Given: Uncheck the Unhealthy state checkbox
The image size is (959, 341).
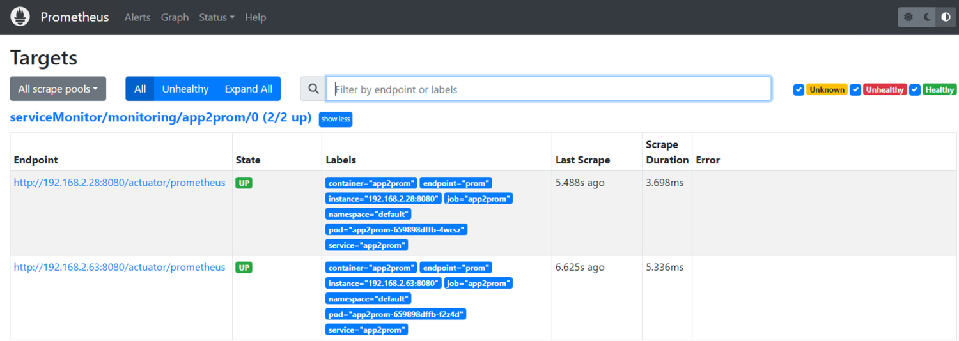Looking at the screenshot, I should point(855,90).
